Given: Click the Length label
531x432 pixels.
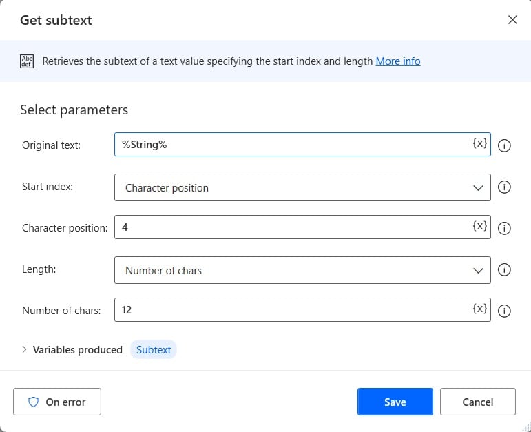Looking at the screenshot, I should point(39,269).
